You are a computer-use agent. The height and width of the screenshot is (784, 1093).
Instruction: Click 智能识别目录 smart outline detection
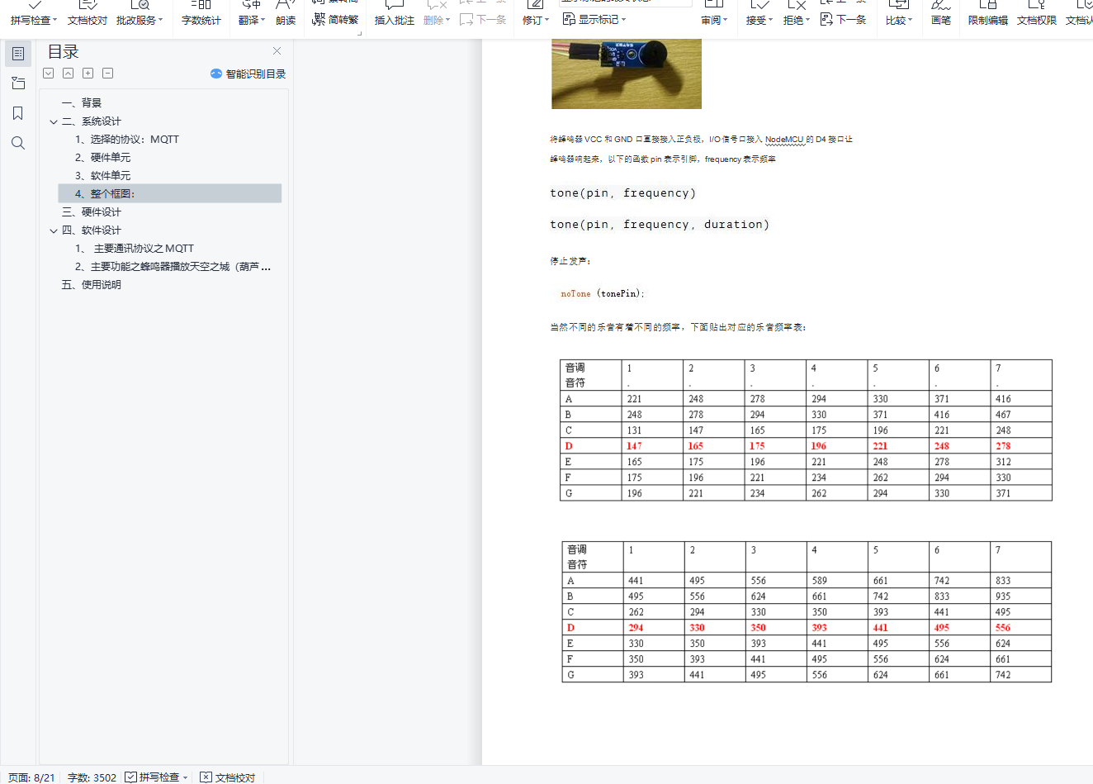tap(248, 74)
